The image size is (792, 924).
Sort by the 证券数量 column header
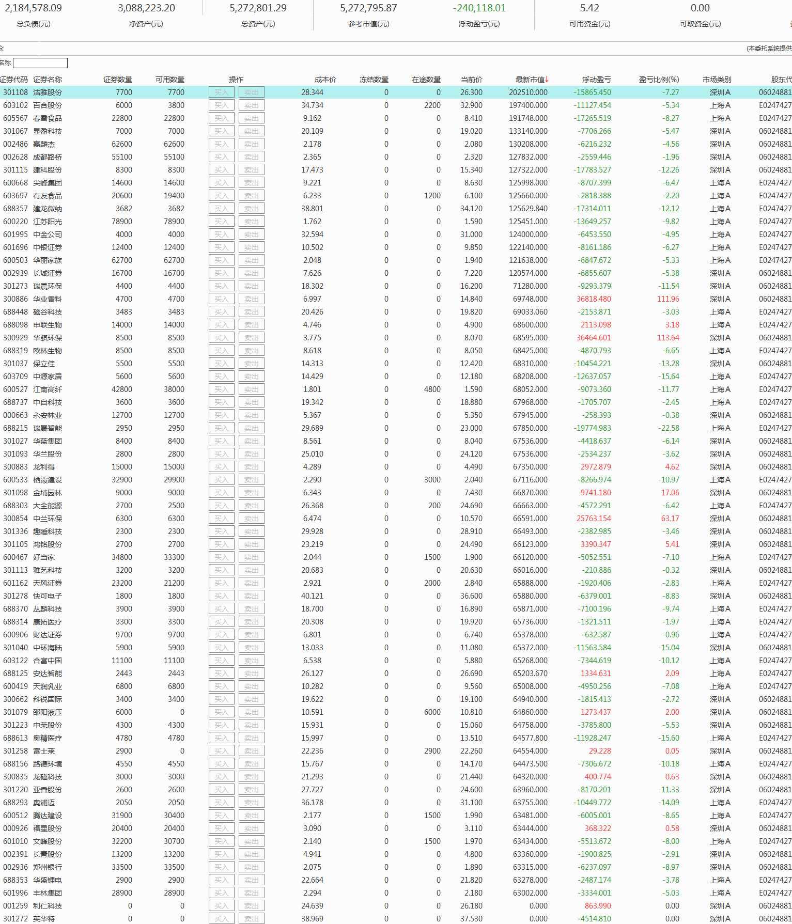[118, 80]
